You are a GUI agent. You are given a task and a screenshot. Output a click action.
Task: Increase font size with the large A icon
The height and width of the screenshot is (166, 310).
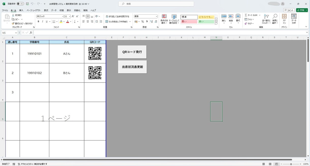[x=73, y=16]
